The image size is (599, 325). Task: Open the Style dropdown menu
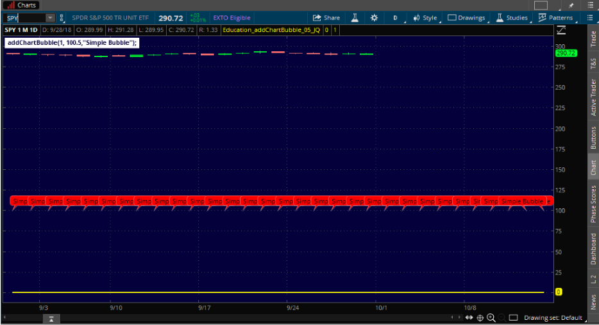click(425, 18)
